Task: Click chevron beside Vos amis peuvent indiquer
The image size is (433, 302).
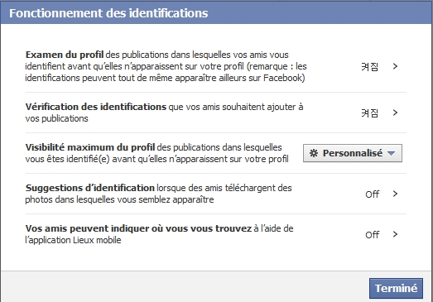Action: coord(395,234)
